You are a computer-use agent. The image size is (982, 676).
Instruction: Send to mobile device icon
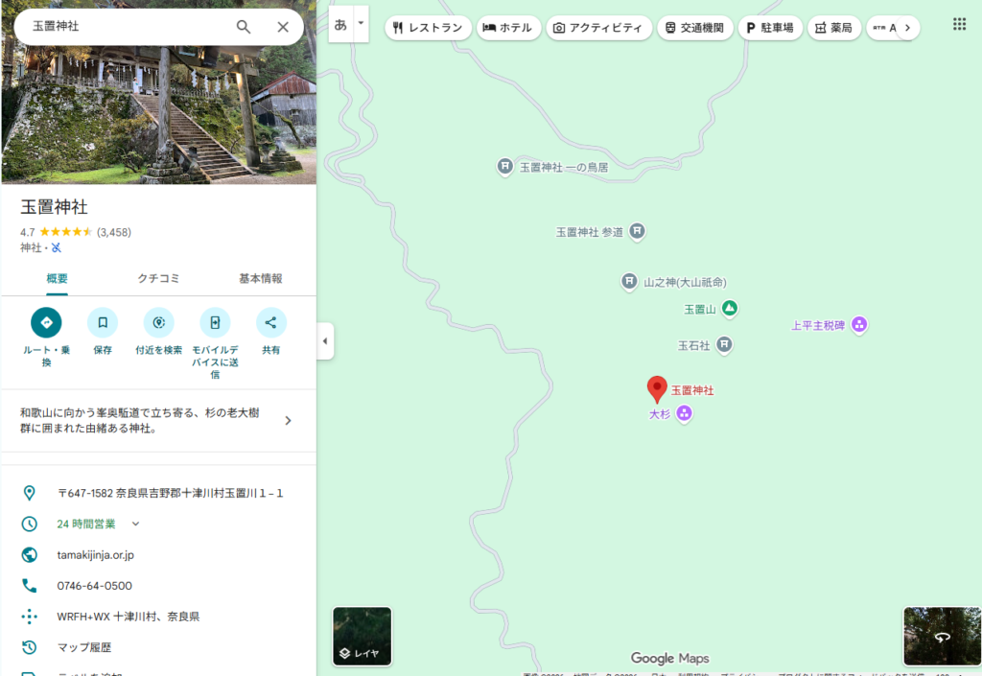215,322
